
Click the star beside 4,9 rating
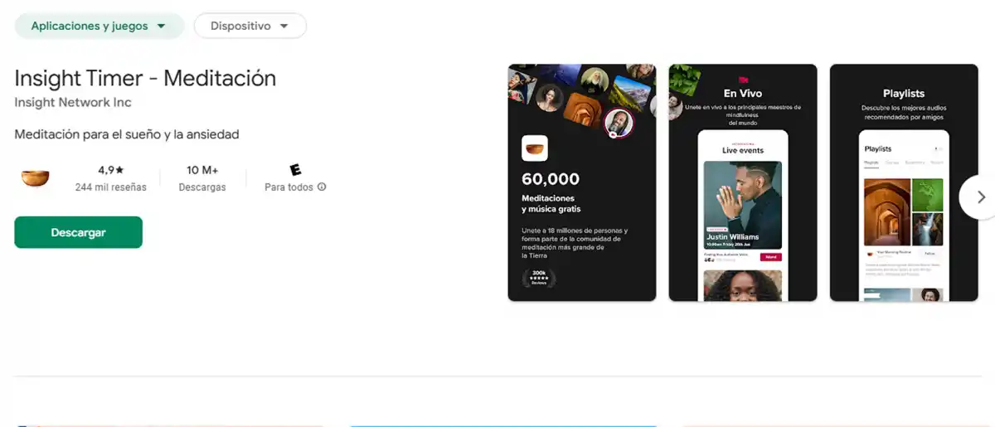[x=119, y=170]
